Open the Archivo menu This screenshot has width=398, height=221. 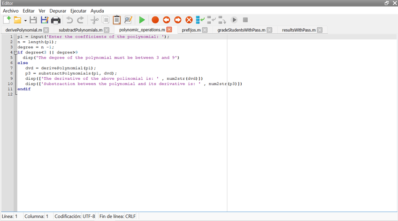click(x=11, y=11)
